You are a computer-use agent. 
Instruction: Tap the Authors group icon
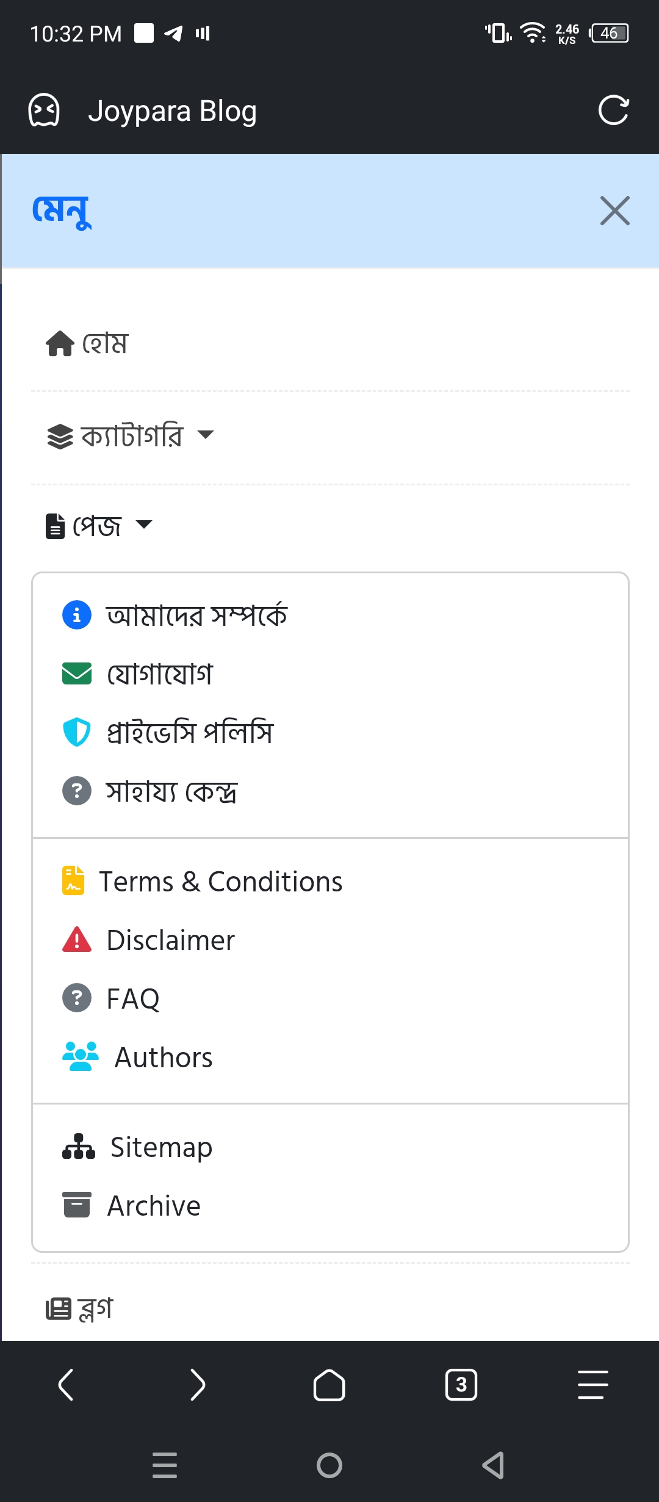(x=80, y=1057)
